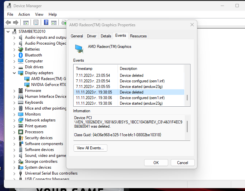Viewport: 245px width, 191px height.
Task: Select the 7.11.2023 23:05:54 Device deleted event
Action: [129, 75]
